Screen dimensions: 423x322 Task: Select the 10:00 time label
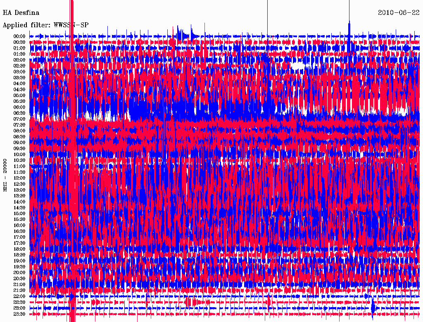pyautogui.click(x=19, y=154)
